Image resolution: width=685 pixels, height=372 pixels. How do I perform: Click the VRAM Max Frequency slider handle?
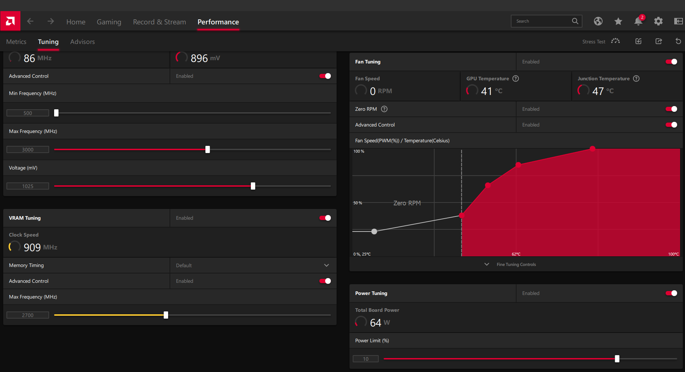point(166,315)
